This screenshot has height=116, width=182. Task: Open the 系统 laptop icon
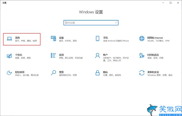[x=9, y=39]
